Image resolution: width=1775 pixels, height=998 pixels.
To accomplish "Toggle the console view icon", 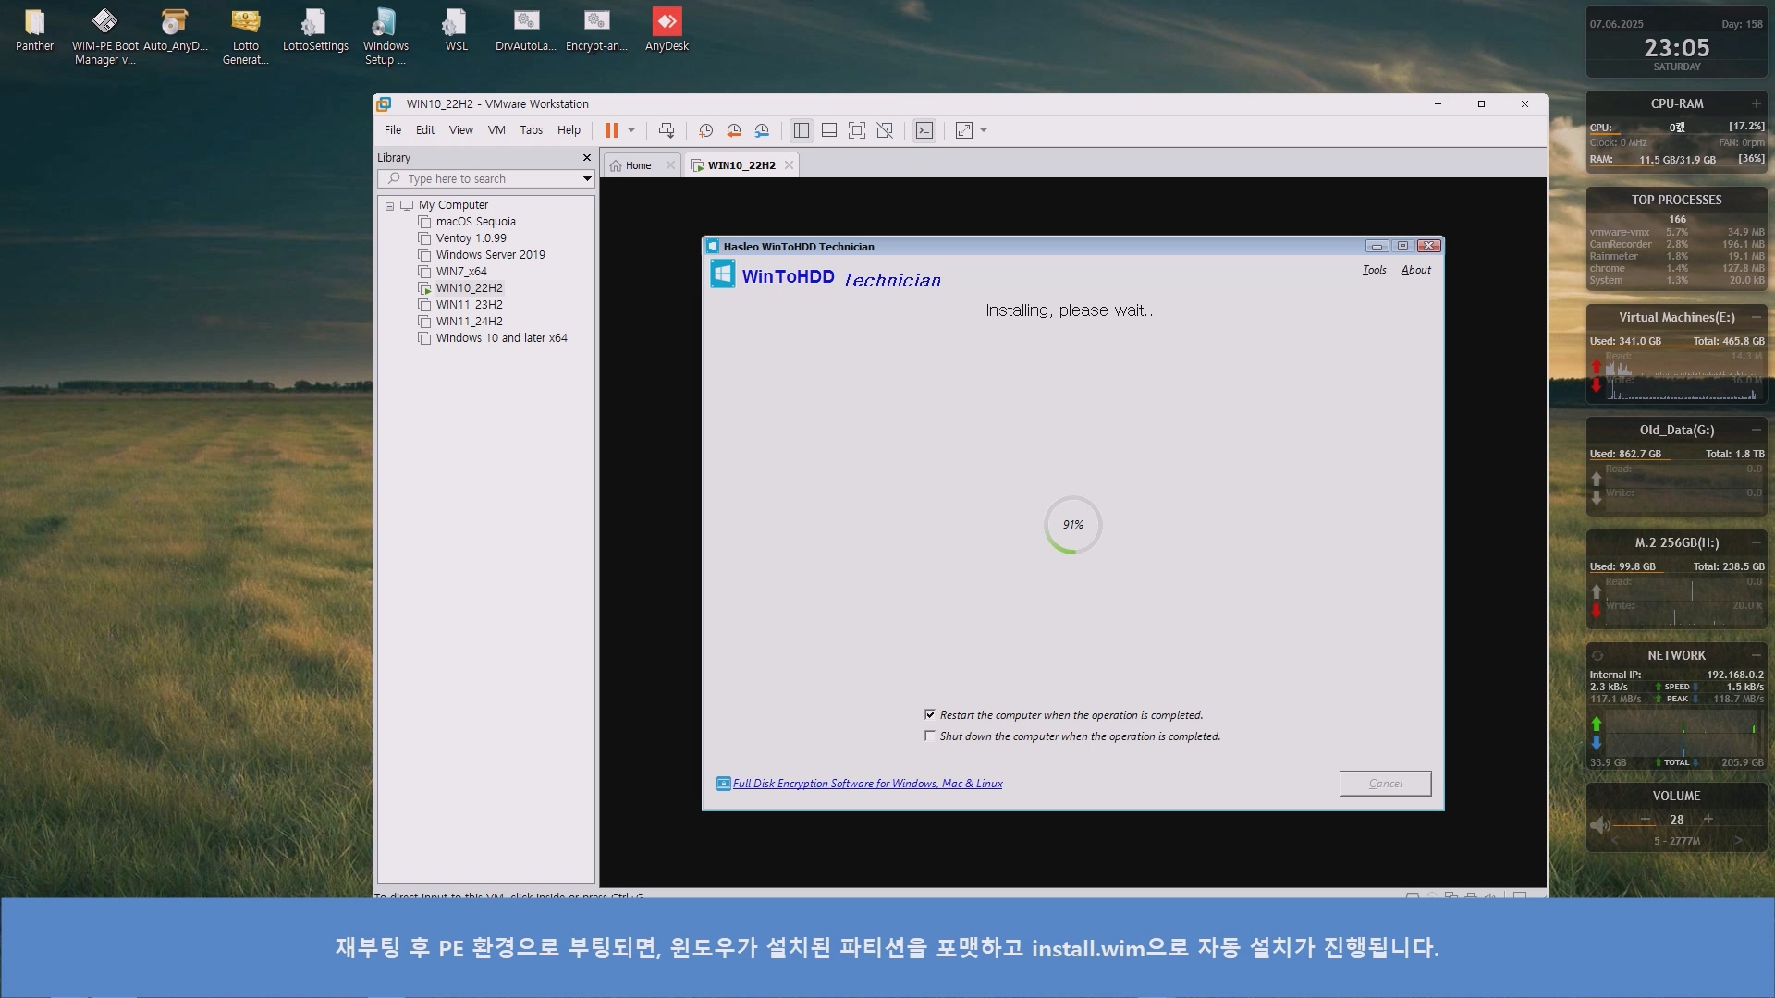I will point(924,130).
